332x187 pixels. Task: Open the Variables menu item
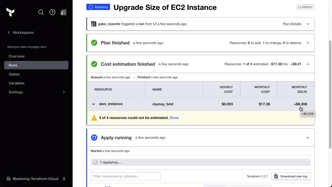coord(17,83)
